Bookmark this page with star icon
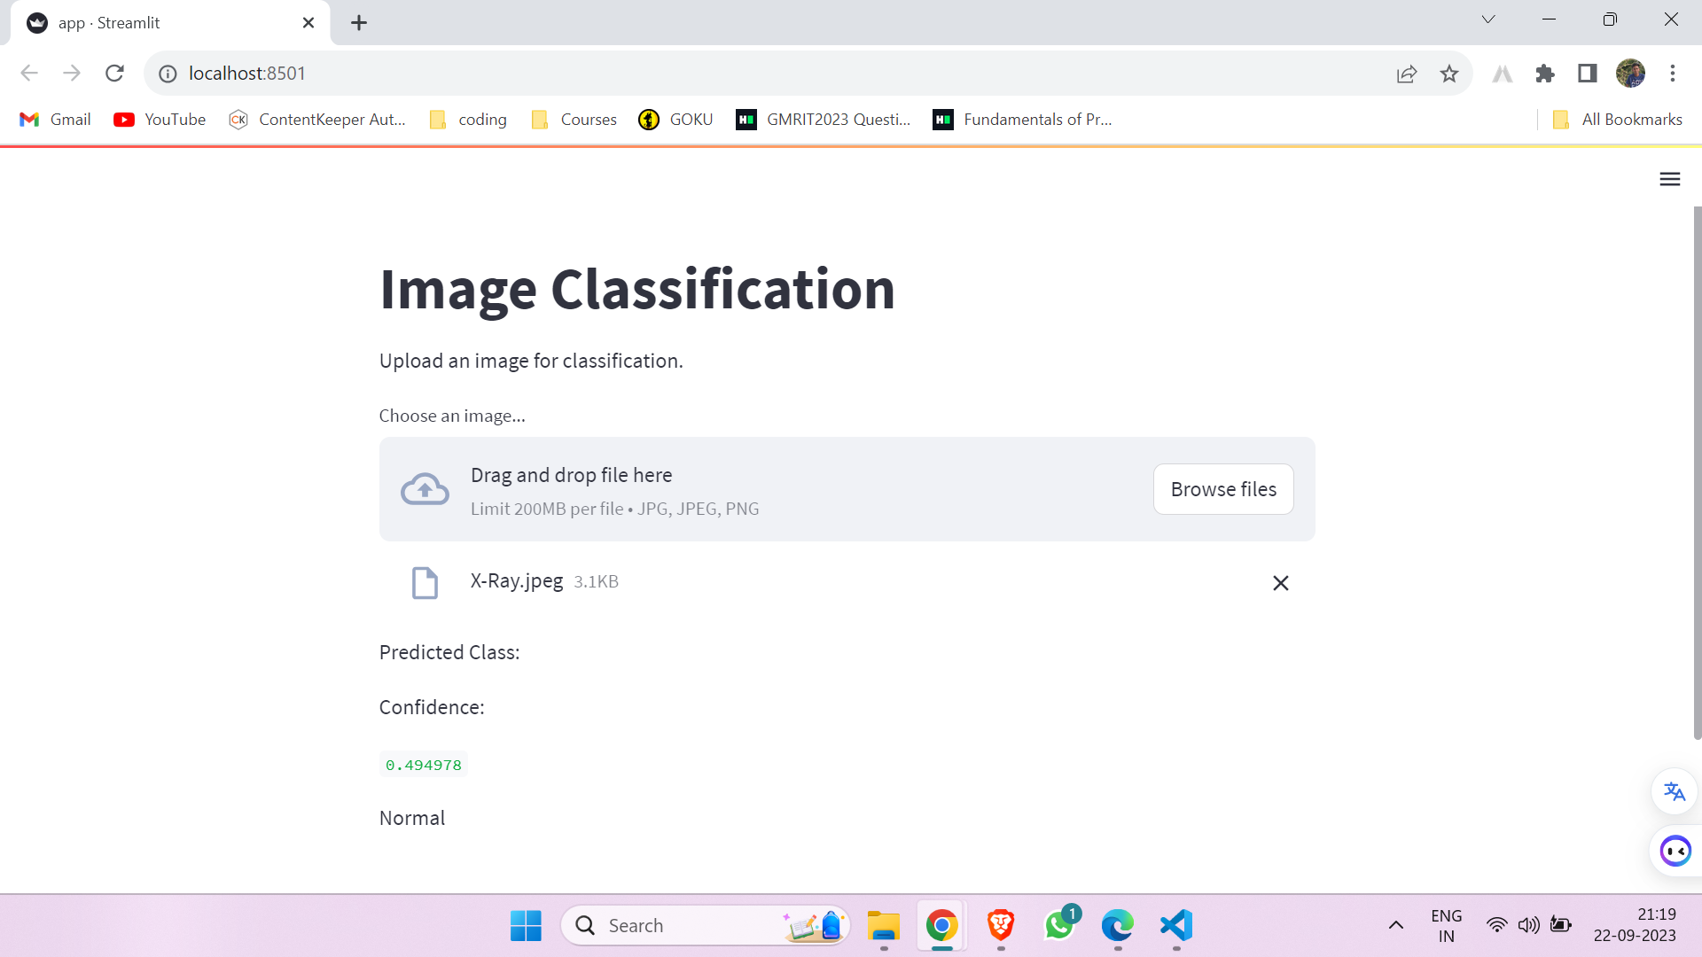Image resolution: width=1702 pixels, height=957 pixels. point(1449,74)
